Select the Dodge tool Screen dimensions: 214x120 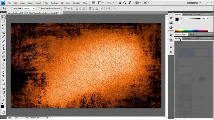(3, 68)
